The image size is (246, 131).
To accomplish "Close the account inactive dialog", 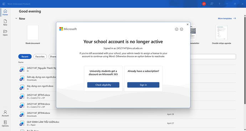I will (x=188, y=24).
